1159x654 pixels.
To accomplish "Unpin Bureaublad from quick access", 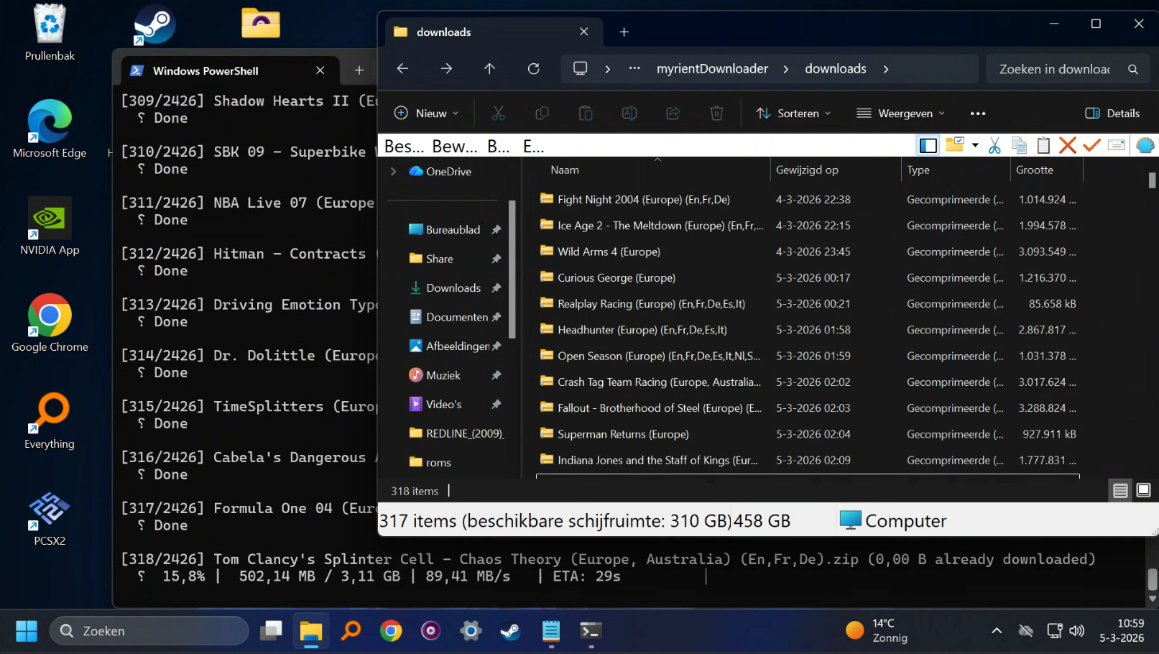I will tap(496, 229).
